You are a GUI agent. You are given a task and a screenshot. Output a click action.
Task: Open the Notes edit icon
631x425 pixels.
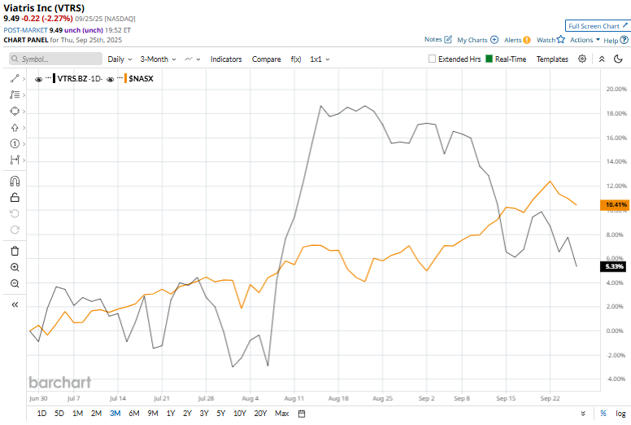[x=448, y=39]
